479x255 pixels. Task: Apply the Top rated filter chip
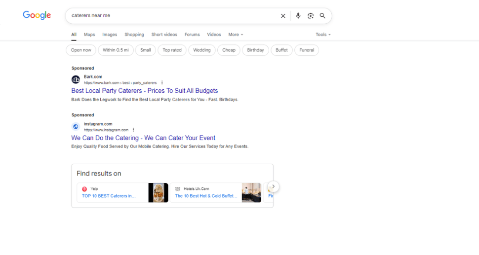click(x=172, y=50)
